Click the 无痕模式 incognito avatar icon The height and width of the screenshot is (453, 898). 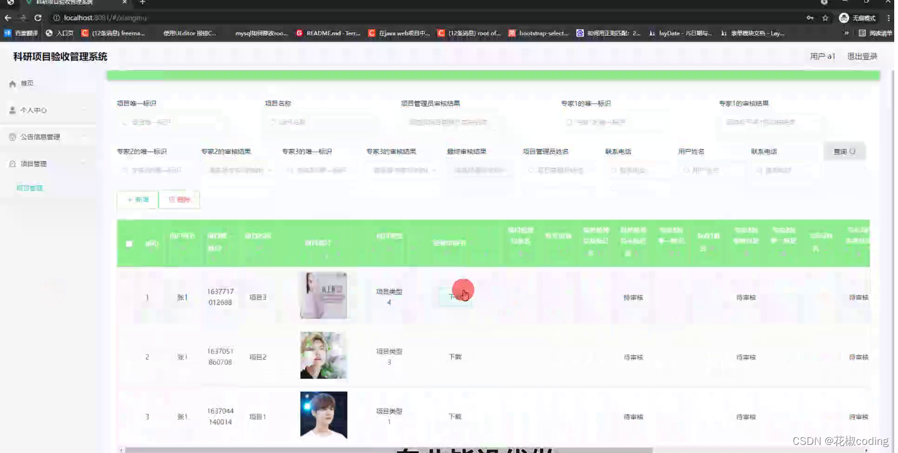click(845, 18)
